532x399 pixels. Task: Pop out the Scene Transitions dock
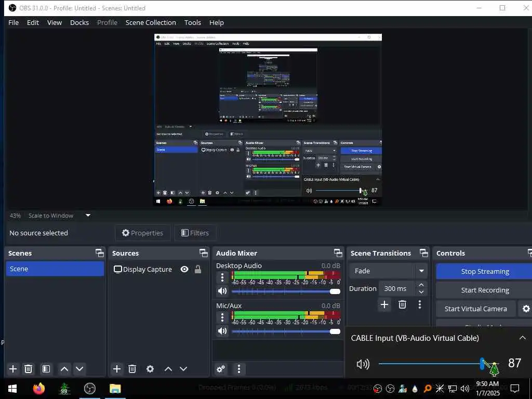tap(424, 253)
